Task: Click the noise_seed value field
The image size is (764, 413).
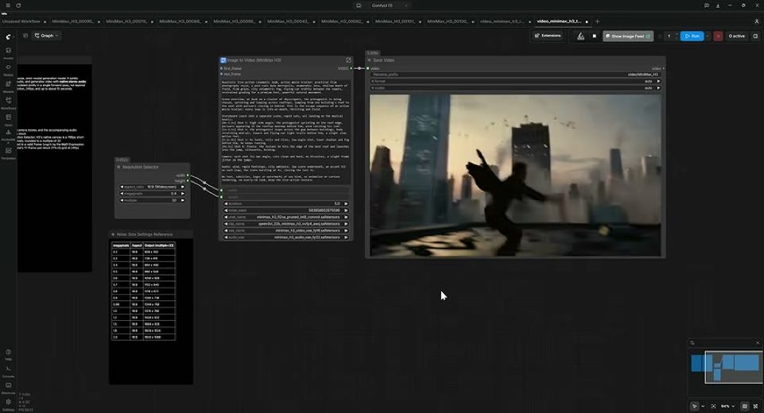Action: [x=285, y=210]
